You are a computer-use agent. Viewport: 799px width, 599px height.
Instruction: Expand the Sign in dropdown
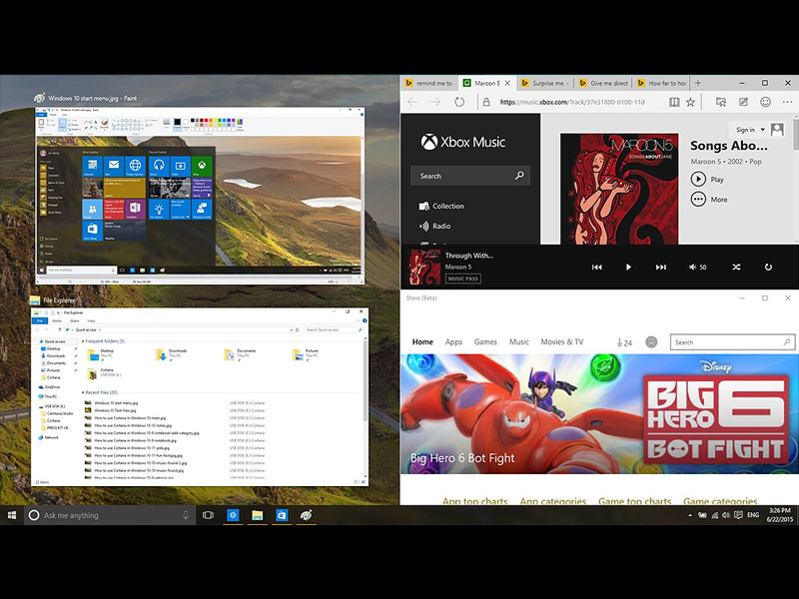(762, 130)
